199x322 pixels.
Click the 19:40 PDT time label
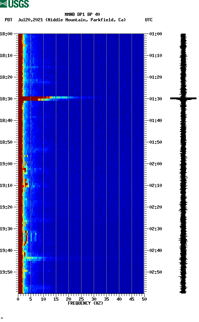[x=6, y=250]
